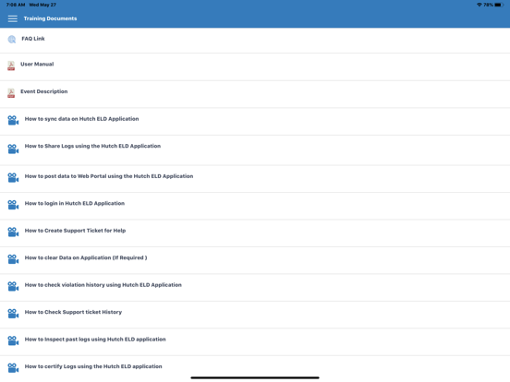Click the FAQ Link globe icon

12,40
